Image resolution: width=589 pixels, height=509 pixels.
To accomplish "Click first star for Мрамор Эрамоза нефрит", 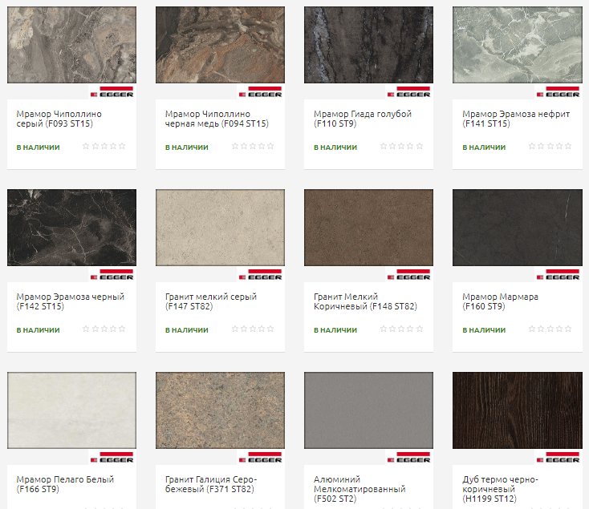I will click(532, 147).
